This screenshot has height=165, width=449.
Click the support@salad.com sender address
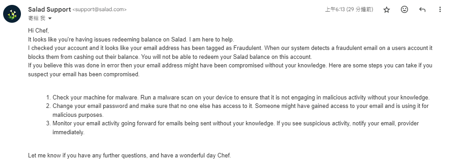tap(99, 9)
